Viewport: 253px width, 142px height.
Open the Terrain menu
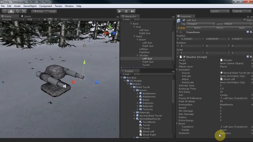58,6
